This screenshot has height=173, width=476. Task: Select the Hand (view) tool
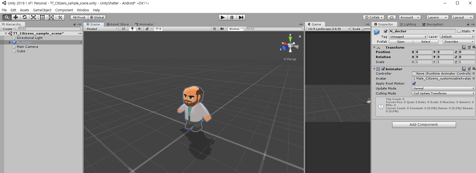tap(7, 17)
